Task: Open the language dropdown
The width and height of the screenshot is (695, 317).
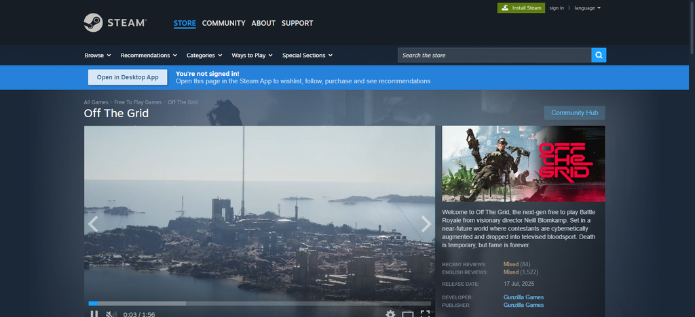Action: click(587, 8)
